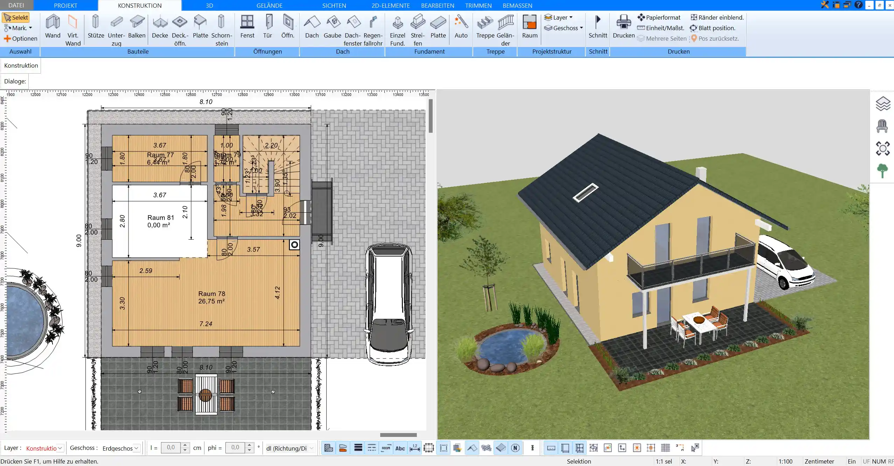
Task: Toggle the dimension display 1,2 button
Action: pyautogui.click(x=414, y=448)
